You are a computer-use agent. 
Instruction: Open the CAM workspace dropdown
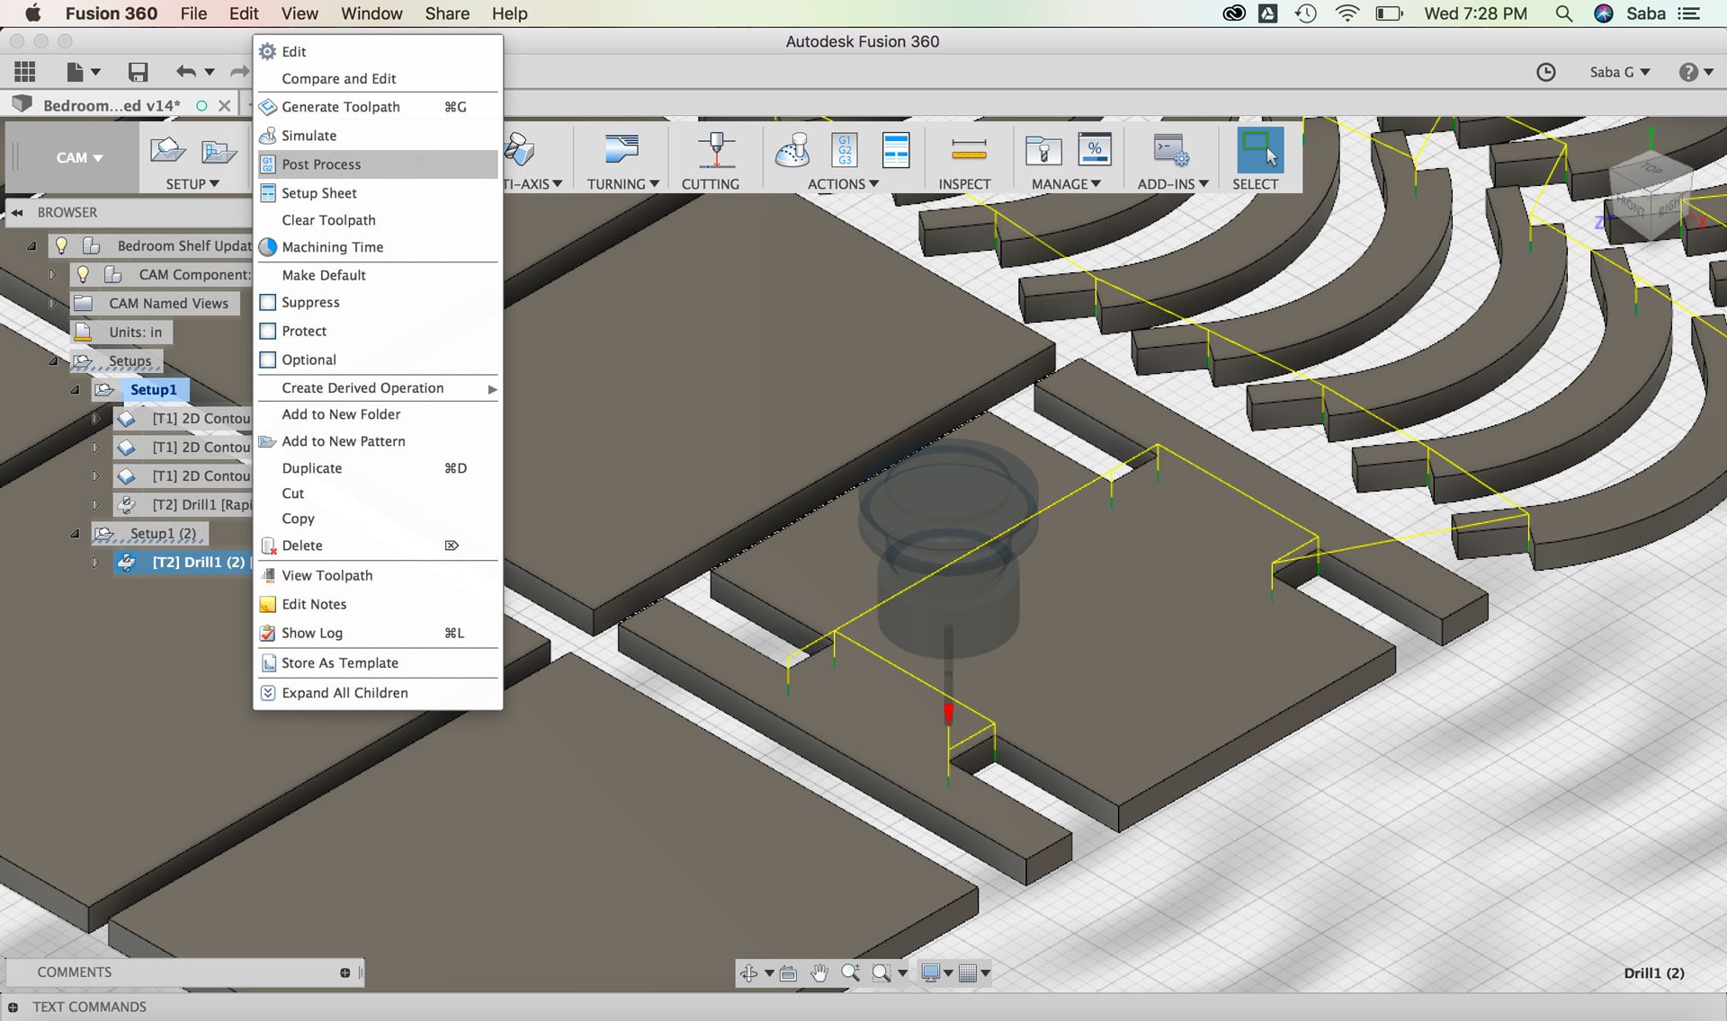click(x=79, y=157)
